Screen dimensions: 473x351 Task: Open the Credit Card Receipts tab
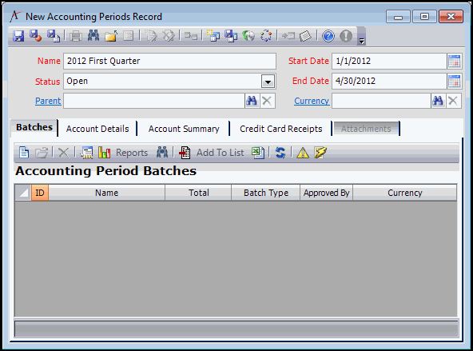[x=281, y=129]
